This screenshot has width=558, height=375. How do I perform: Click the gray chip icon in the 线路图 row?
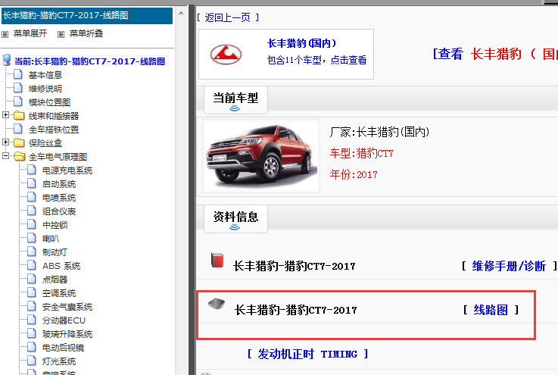click(217, 304)
